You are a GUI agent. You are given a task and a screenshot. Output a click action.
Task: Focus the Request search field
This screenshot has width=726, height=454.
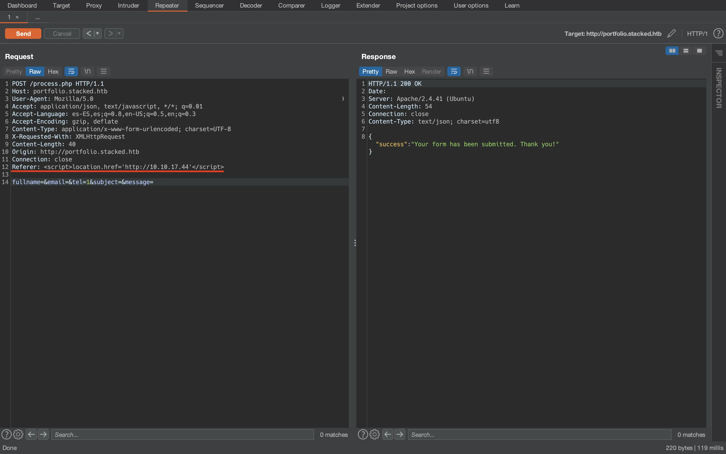click(183, 435)
